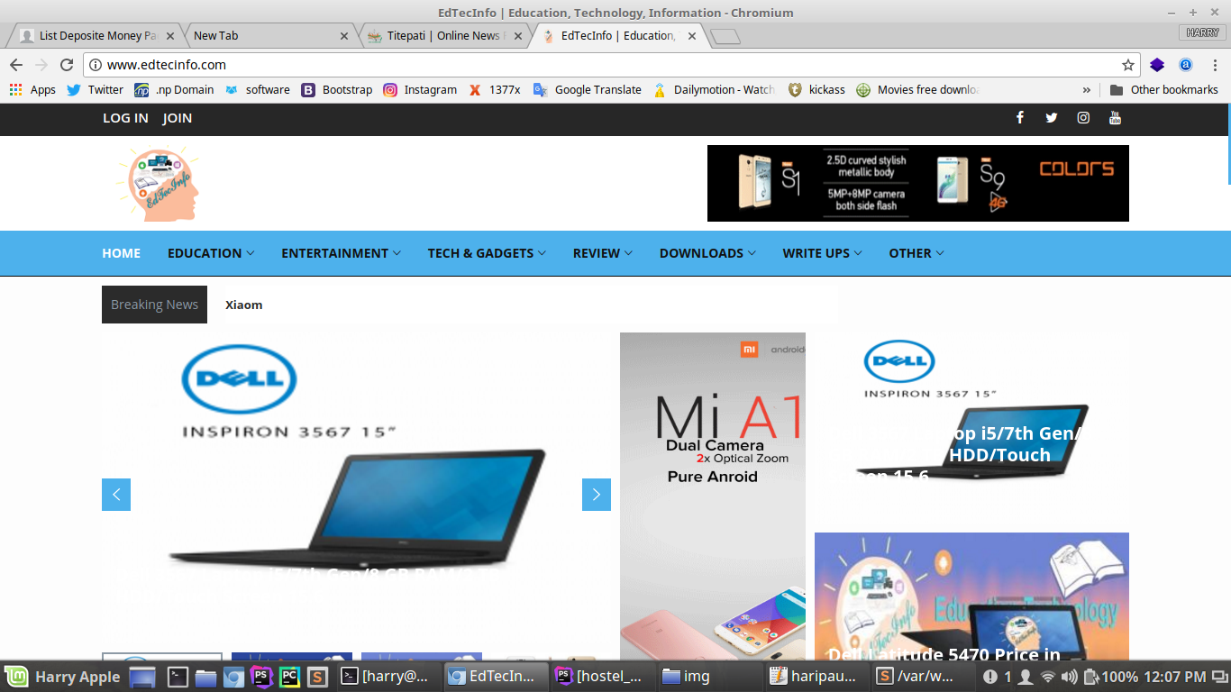The width and height of the screenshot is (1231, 692).
Task: Advance slider with the next arrow button
Action: (597, 495)
